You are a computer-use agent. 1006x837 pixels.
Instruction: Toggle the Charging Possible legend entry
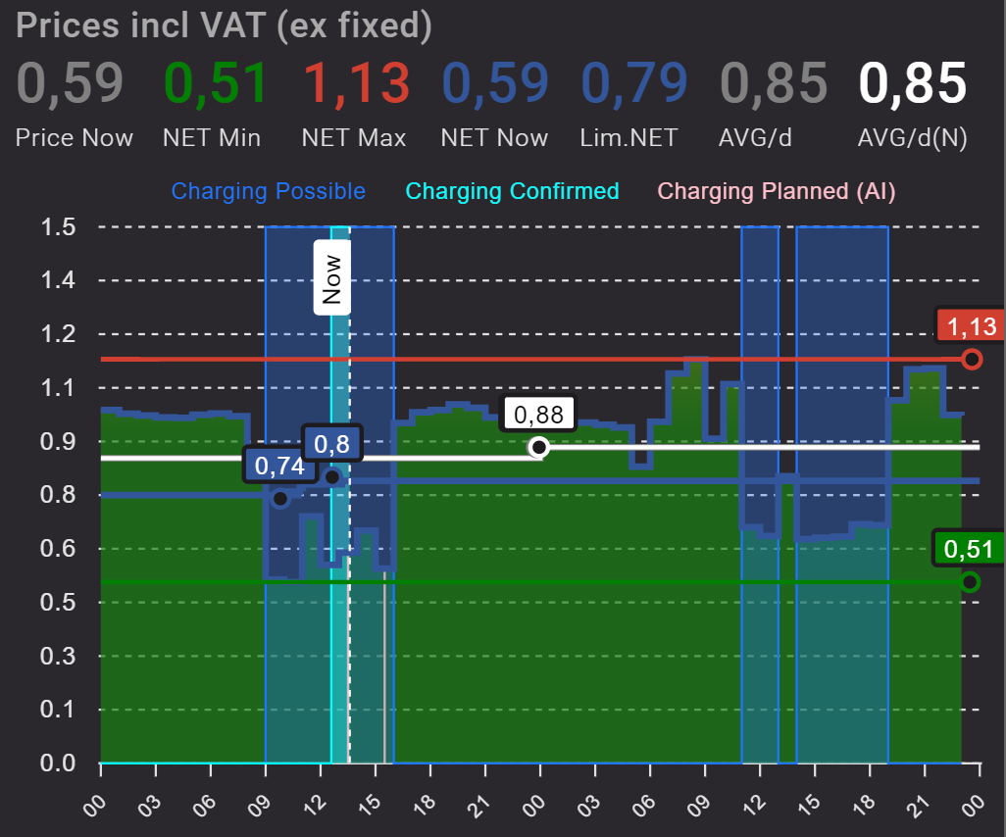click(269, 191)
